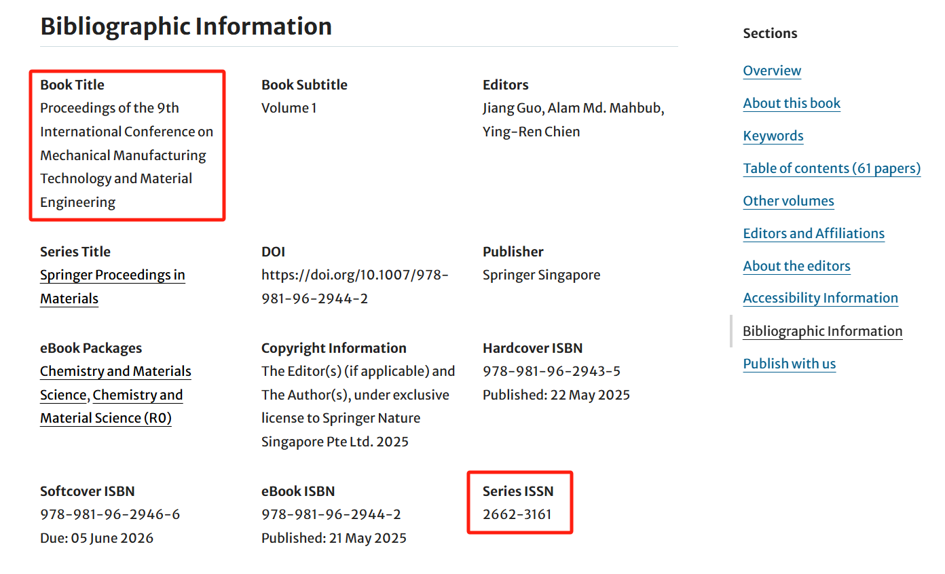Click the 'Book Subtitle' label

point(304,85)
